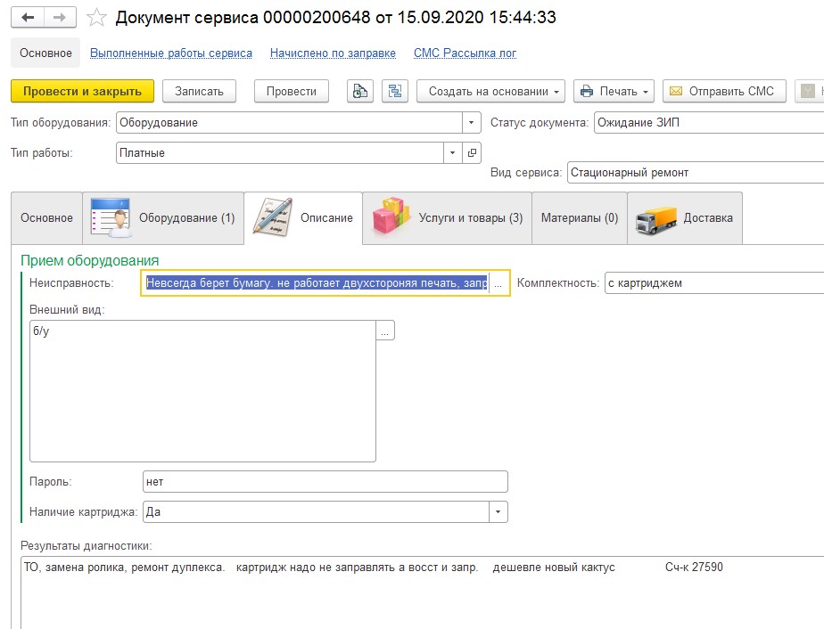The width and height of the screenshot is (824, 629).
Task: Open Выполненные работы сервиса link
Action: point(171,53)
